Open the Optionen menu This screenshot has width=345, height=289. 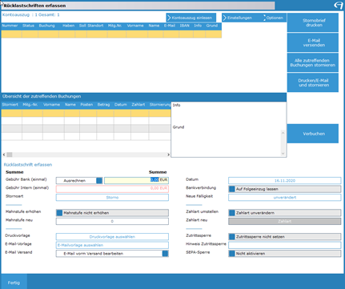pos(273,18)
